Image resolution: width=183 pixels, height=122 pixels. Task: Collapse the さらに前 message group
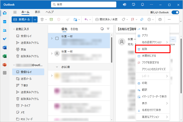click(57, 67)
